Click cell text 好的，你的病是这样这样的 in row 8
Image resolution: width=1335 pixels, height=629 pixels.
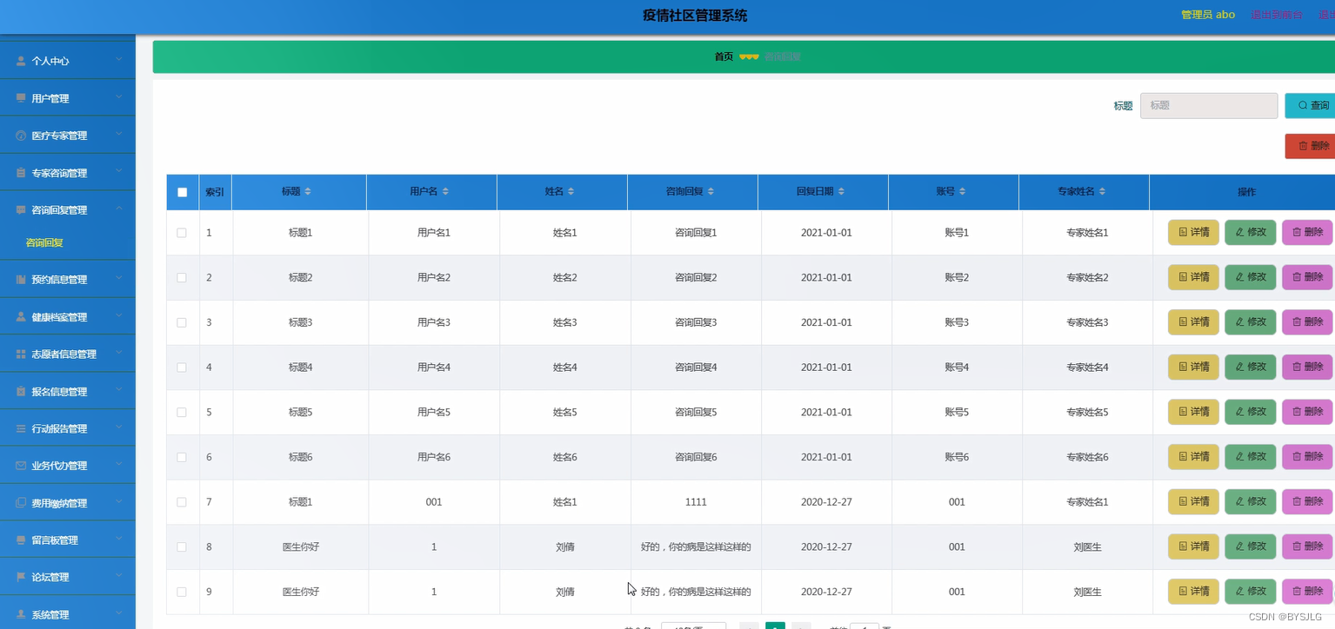tap(696, 547)
